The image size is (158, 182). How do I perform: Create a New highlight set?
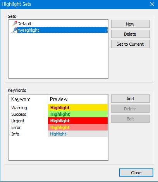(x=131, y=24)
